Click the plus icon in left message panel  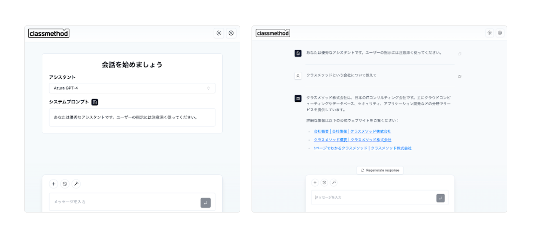coord(53,184)
